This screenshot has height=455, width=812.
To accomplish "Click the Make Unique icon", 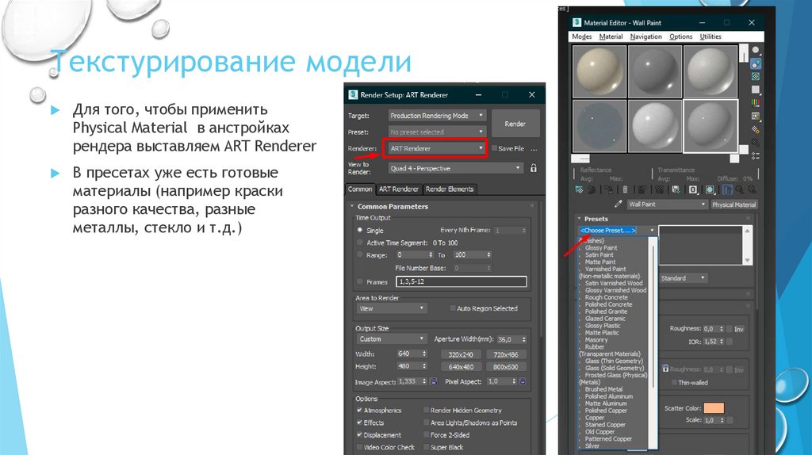I will coord(659,189).
